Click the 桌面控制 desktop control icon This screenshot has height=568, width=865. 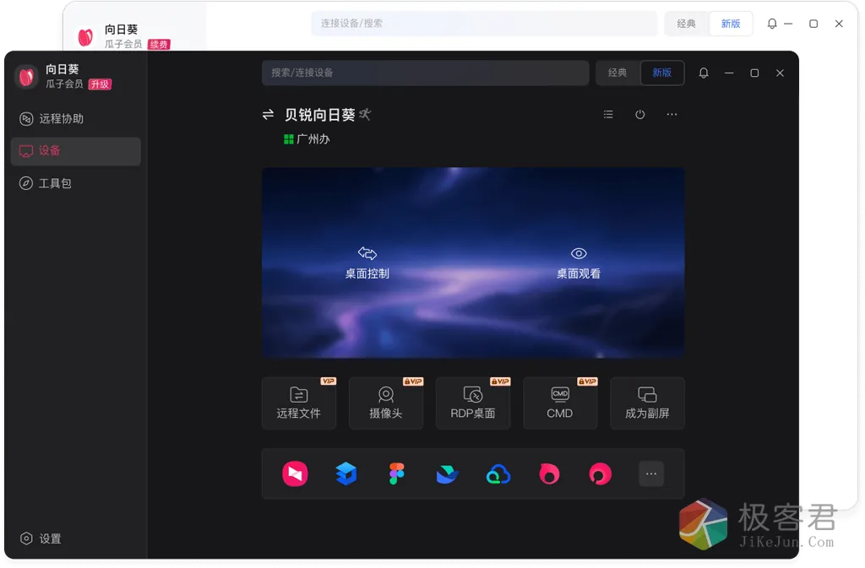367,253
